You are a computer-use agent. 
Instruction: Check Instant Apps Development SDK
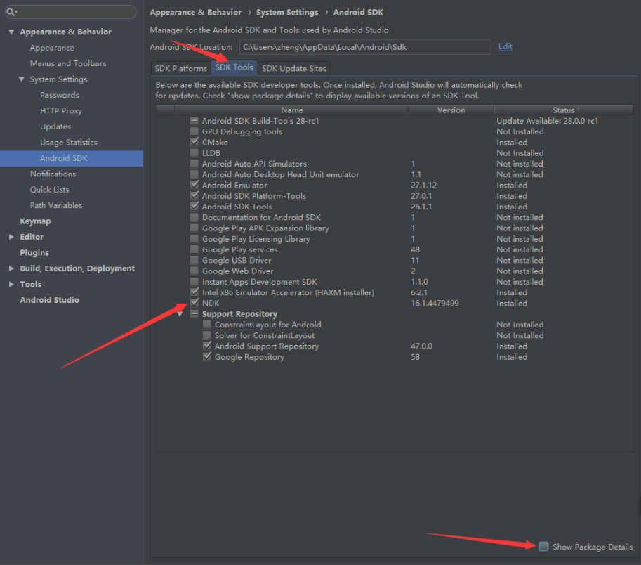194,282
